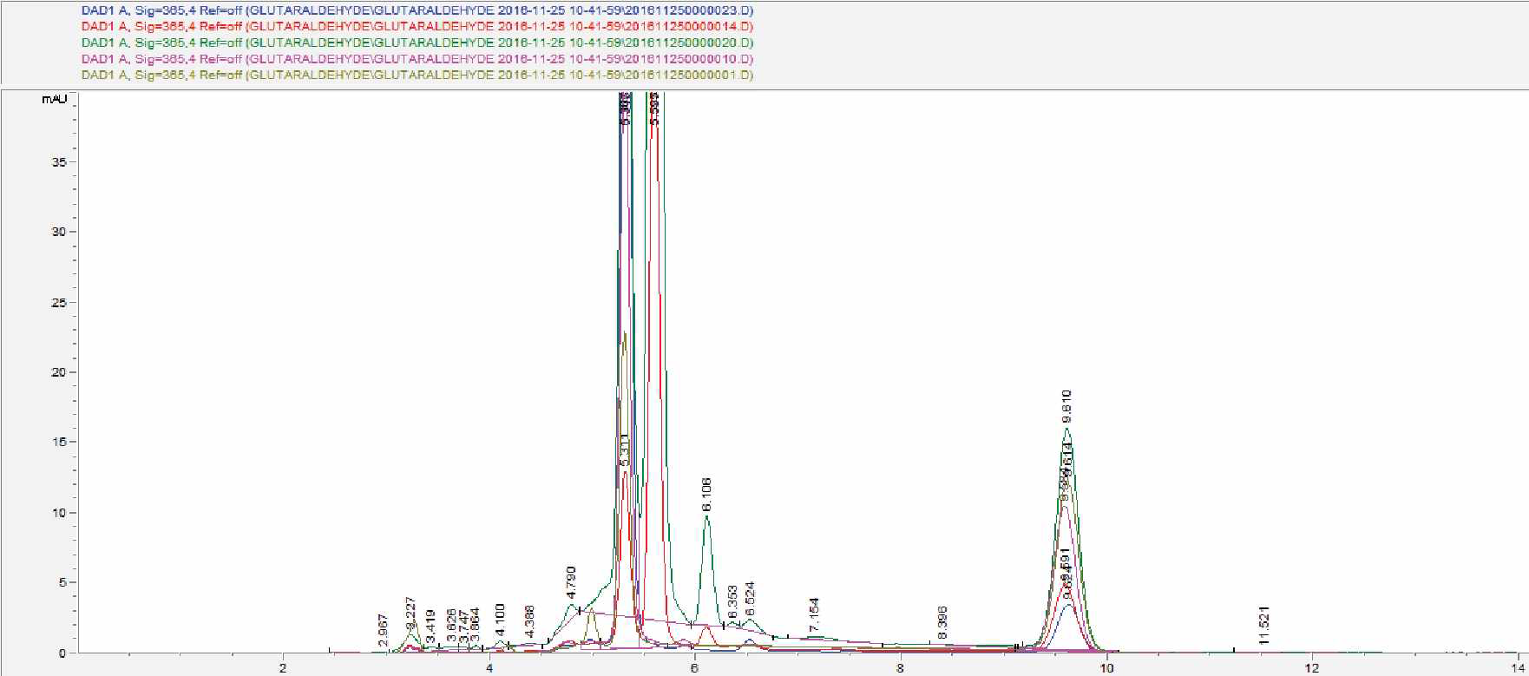Click the 35 tick on y-axis
The width and height of the screenshot is (1529, 676).
point(59,162)
